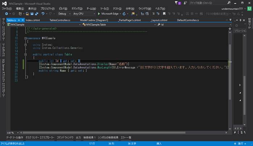Click the navigate backward toolbar icon
Screen dimensions: 253x146
point(7,13)
